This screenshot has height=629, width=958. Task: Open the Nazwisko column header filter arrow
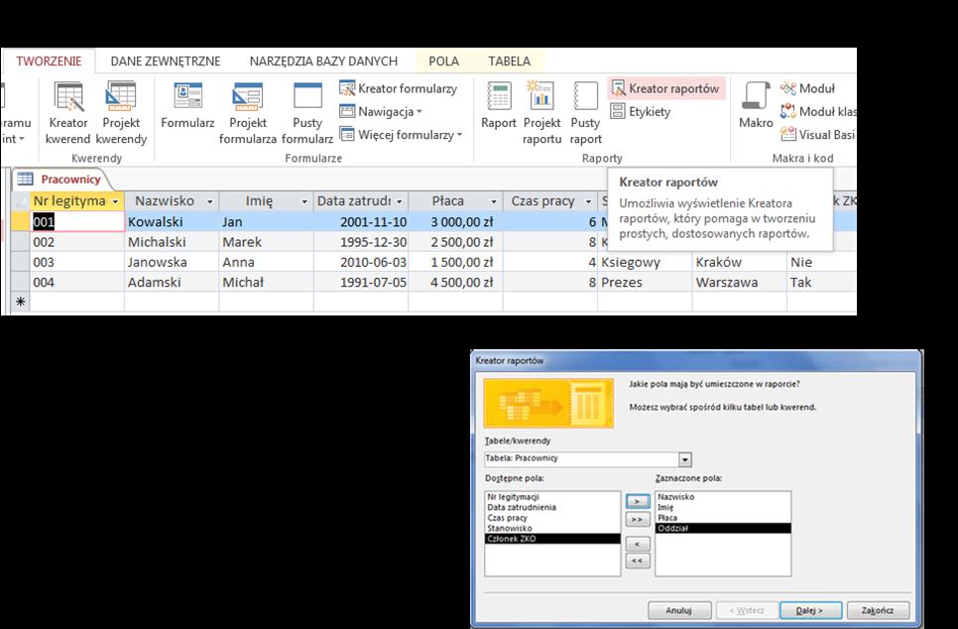(x=209, y=201)
